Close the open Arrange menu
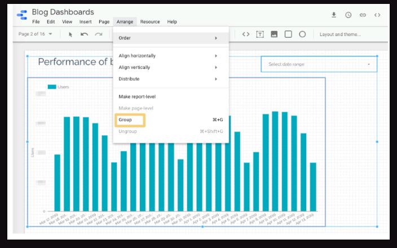Screen dimensions: 397x248 (x=125, y=22)
